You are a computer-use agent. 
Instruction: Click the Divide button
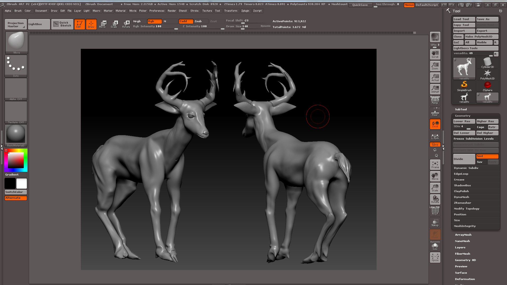click(x=464, y=159)
